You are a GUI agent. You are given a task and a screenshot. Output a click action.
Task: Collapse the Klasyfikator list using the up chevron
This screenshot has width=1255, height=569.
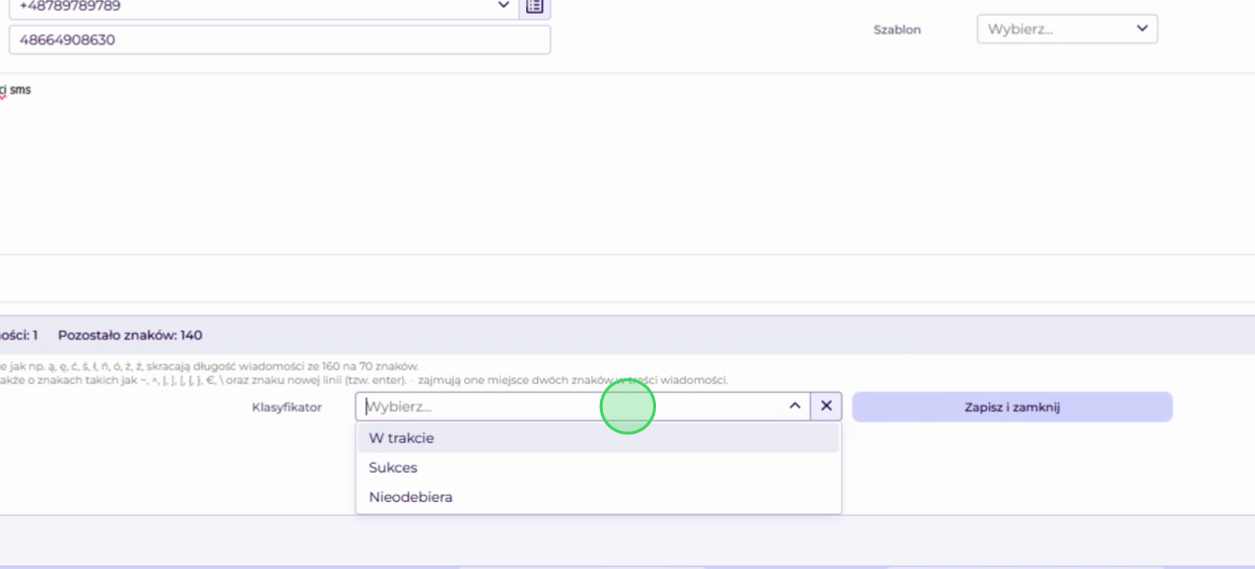point(795,406)
